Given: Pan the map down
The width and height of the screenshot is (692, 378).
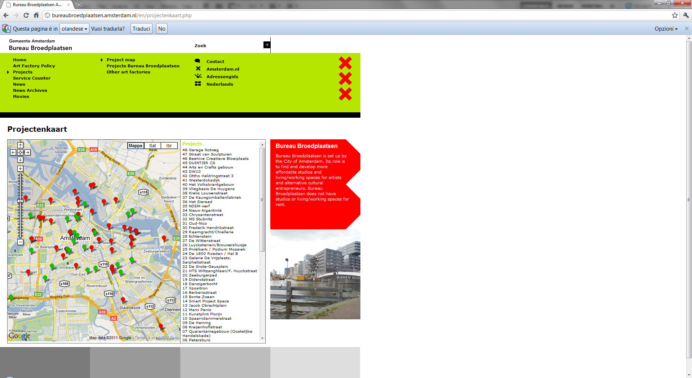Looking at the screenshot, I should 20,160.
